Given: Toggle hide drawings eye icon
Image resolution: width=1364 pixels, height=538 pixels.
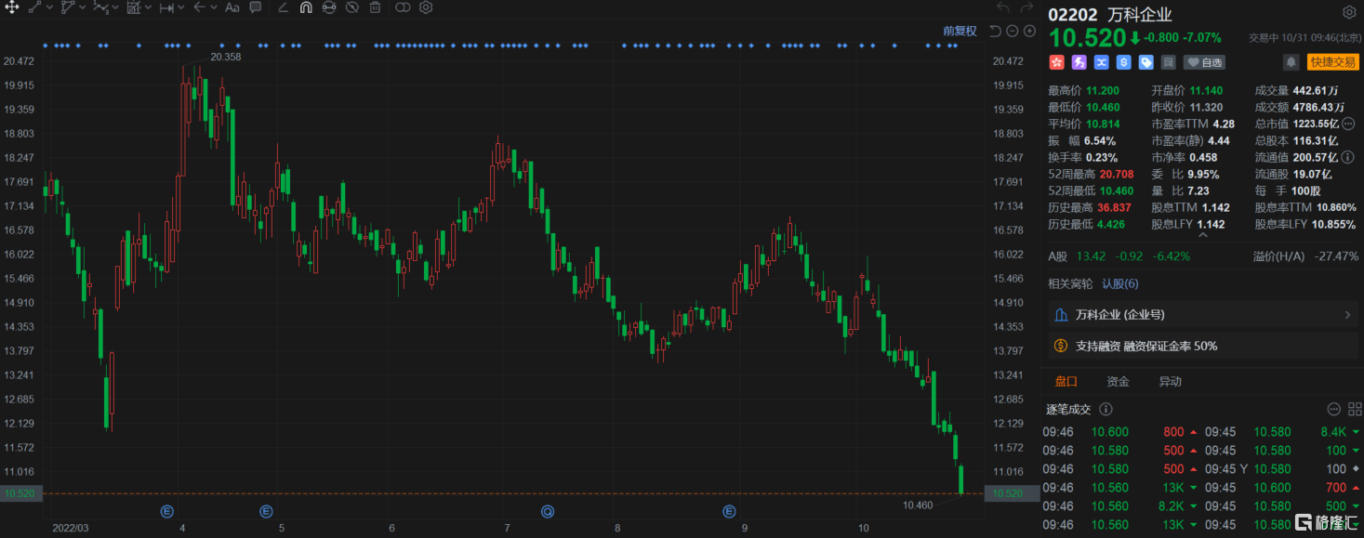Looking at the screenshot, I should tap(352, 7).
